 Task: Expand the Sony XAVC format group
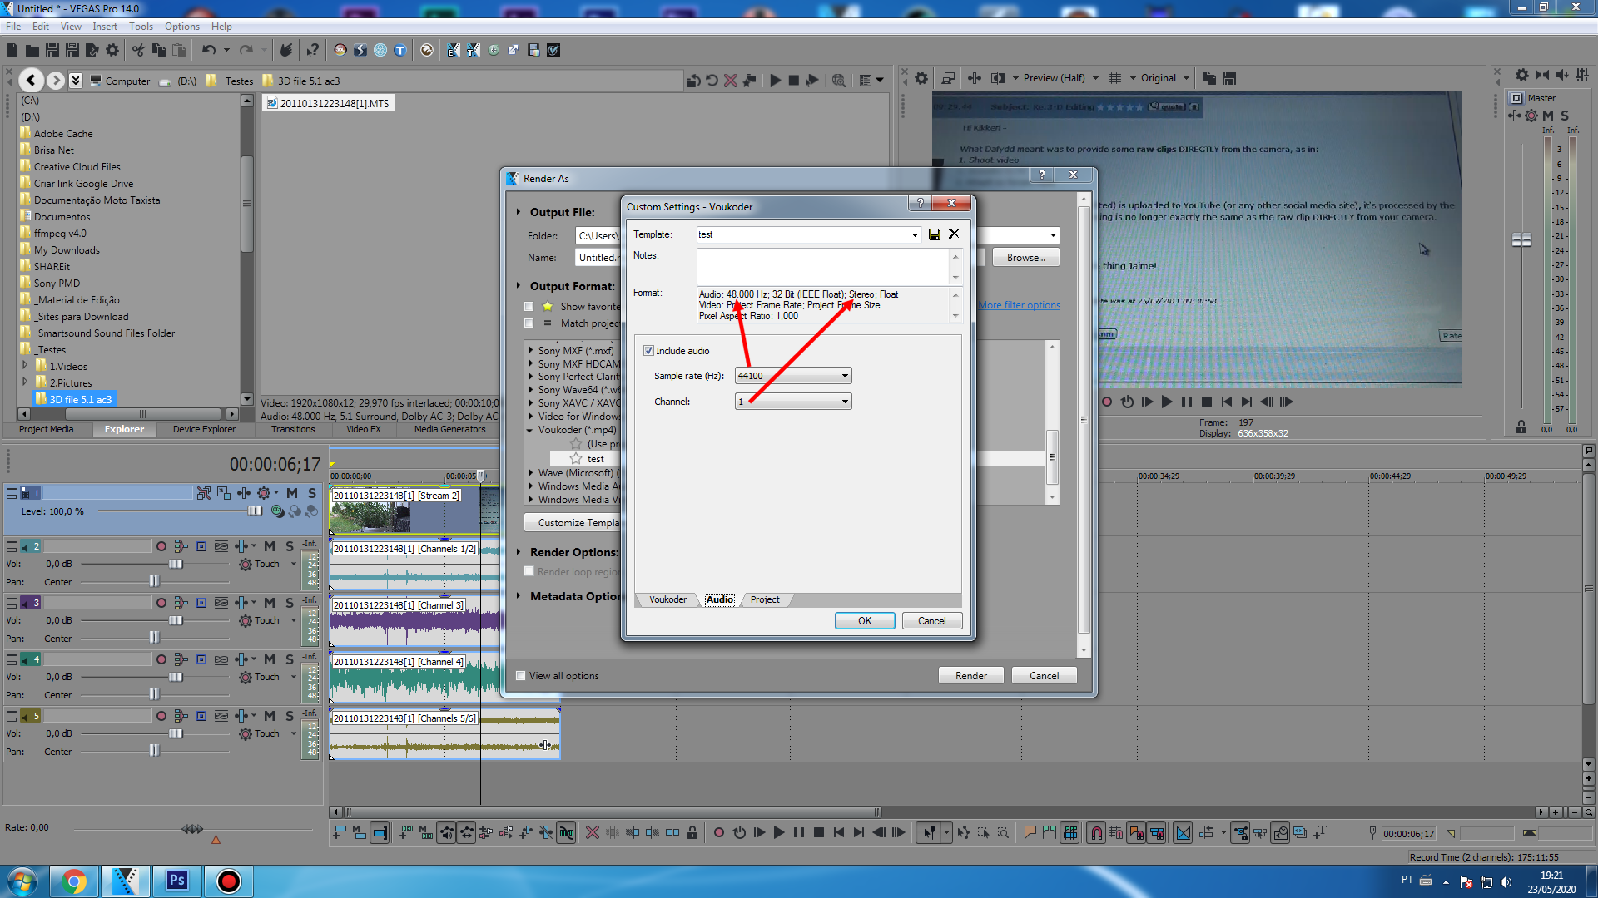531,403
